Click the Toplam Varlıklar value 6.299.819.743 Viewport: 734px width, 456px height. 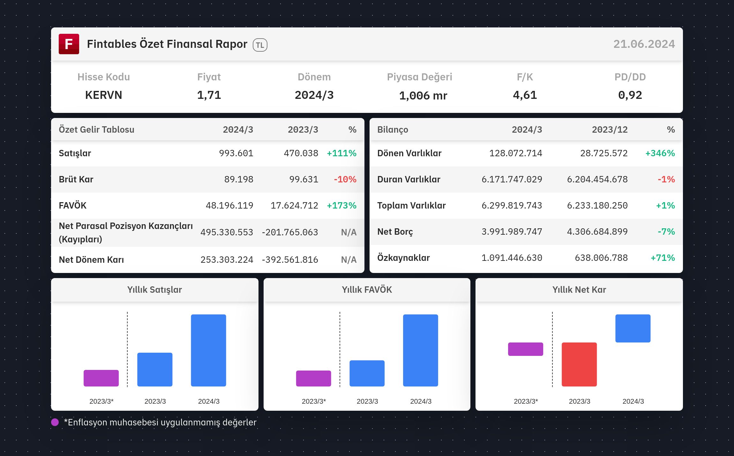click(x=512, y=206)
